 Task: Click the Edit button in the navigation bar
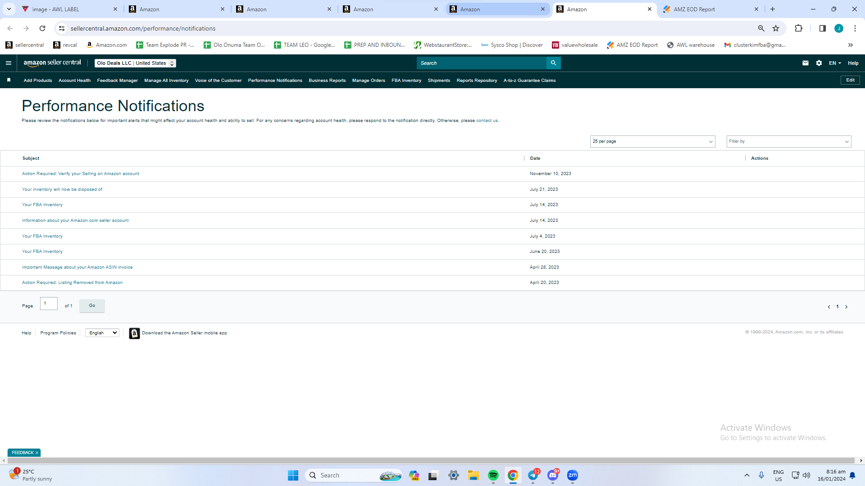(850, 80)
